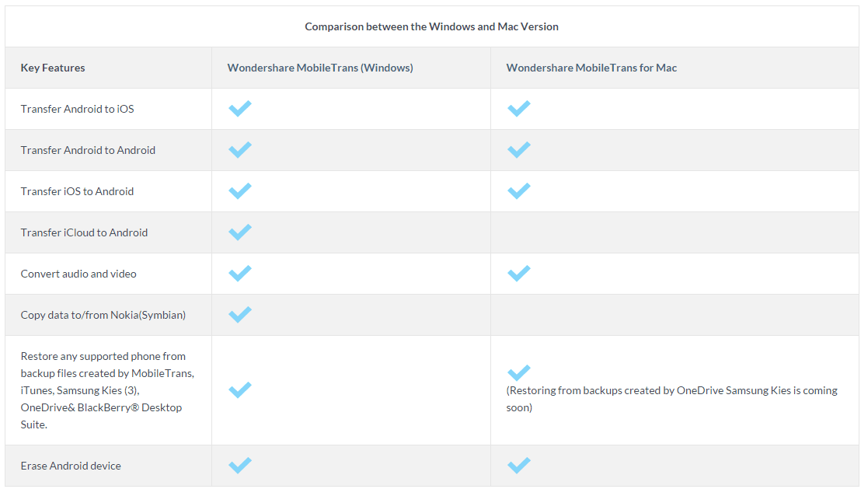Click Mac checkmark for Transfer iOS to Android
The image size is (861, 489).
click(x=518, y=190)
